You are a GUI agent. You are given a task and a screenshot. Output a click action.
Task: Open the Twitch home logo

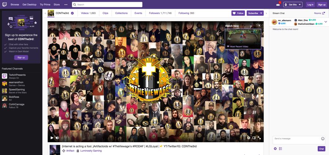pyautogui.click(x=4, y=4)
